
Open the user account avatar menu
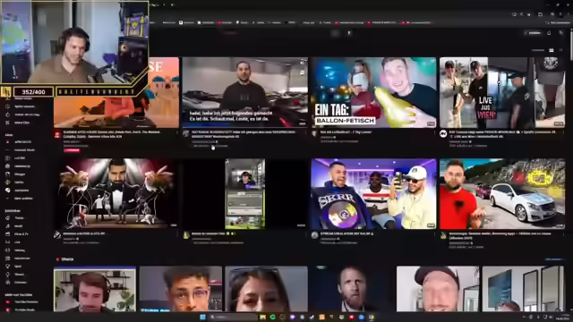point(561,33)
